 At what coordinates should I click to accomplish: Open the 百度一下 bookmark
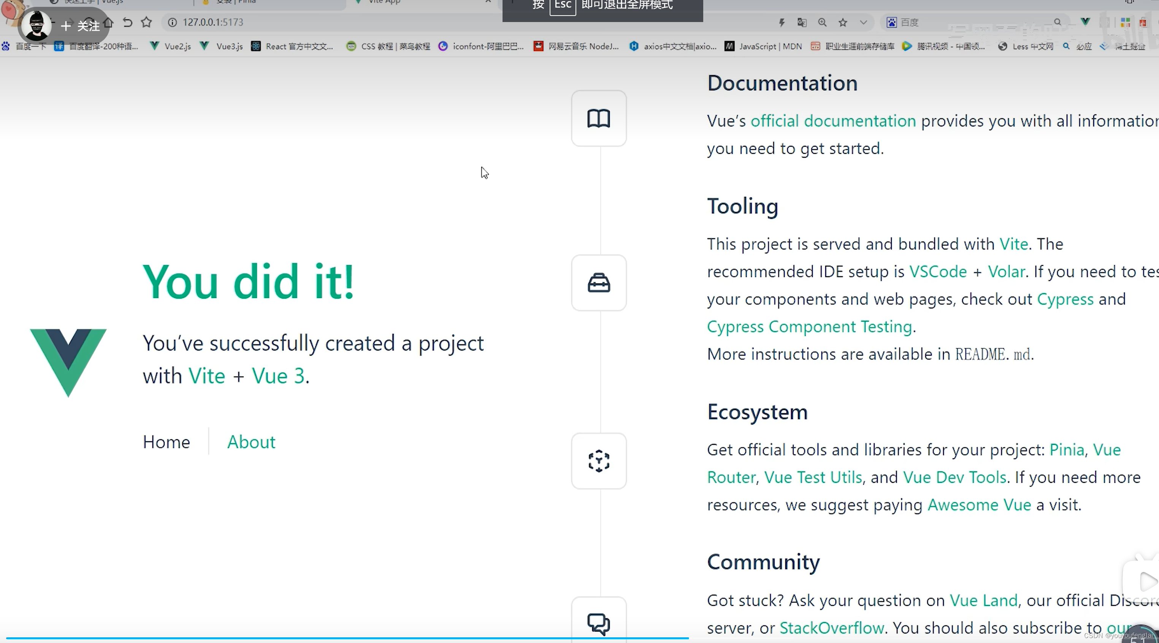24,46
